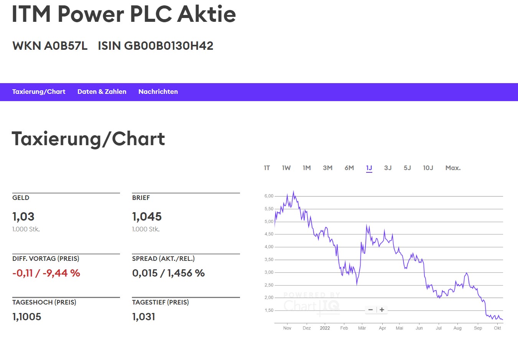Zoom out the chart with minus button

pos(370,310)
